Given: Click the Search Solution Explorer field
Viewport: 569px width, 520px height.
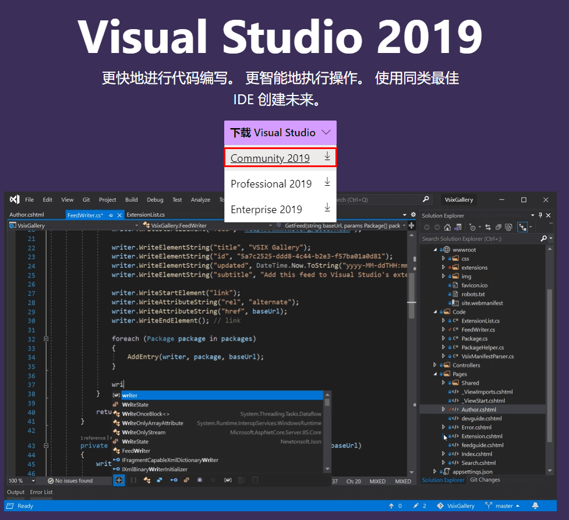Looking at the screenshot, I should pyautogui.click(x=480, y=239).
